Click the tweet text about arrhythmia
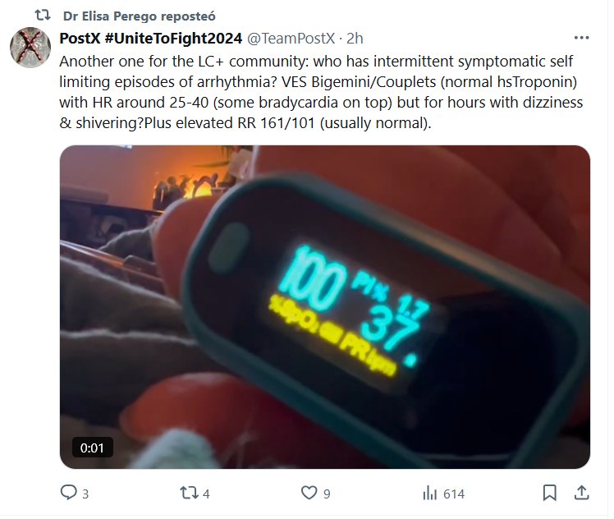This screenshot has height=519, width=614. click(321, 92)
